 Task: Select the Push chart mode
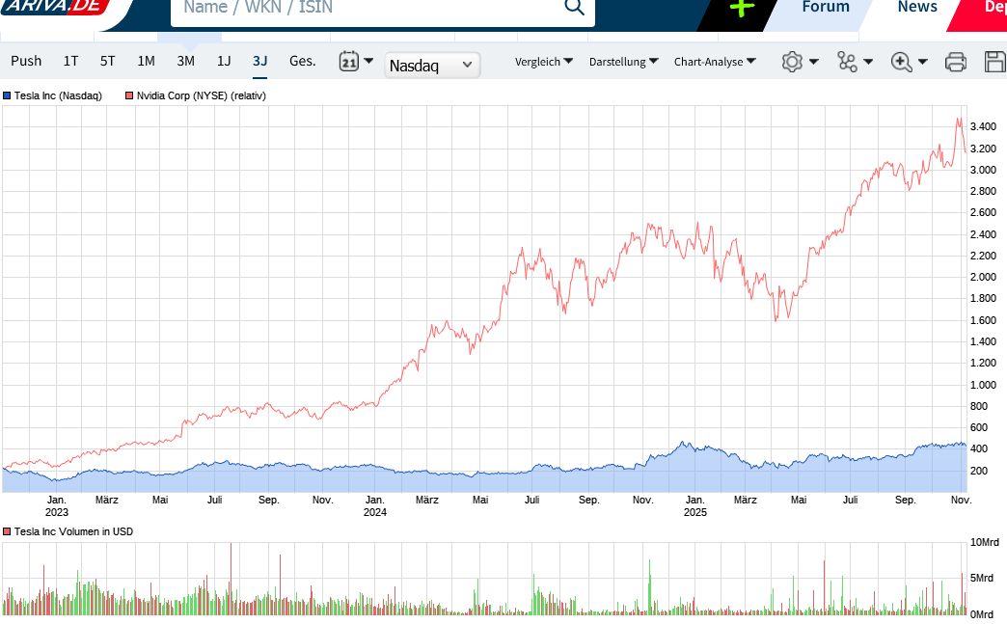pos(26,61)
